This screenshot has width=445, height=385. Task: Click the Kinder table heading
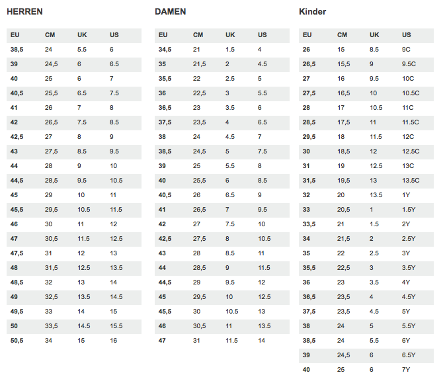click(x=313, y=12)
